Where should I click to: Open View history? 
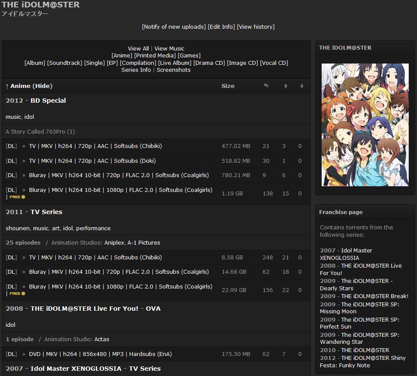click(x=256, y=27)
